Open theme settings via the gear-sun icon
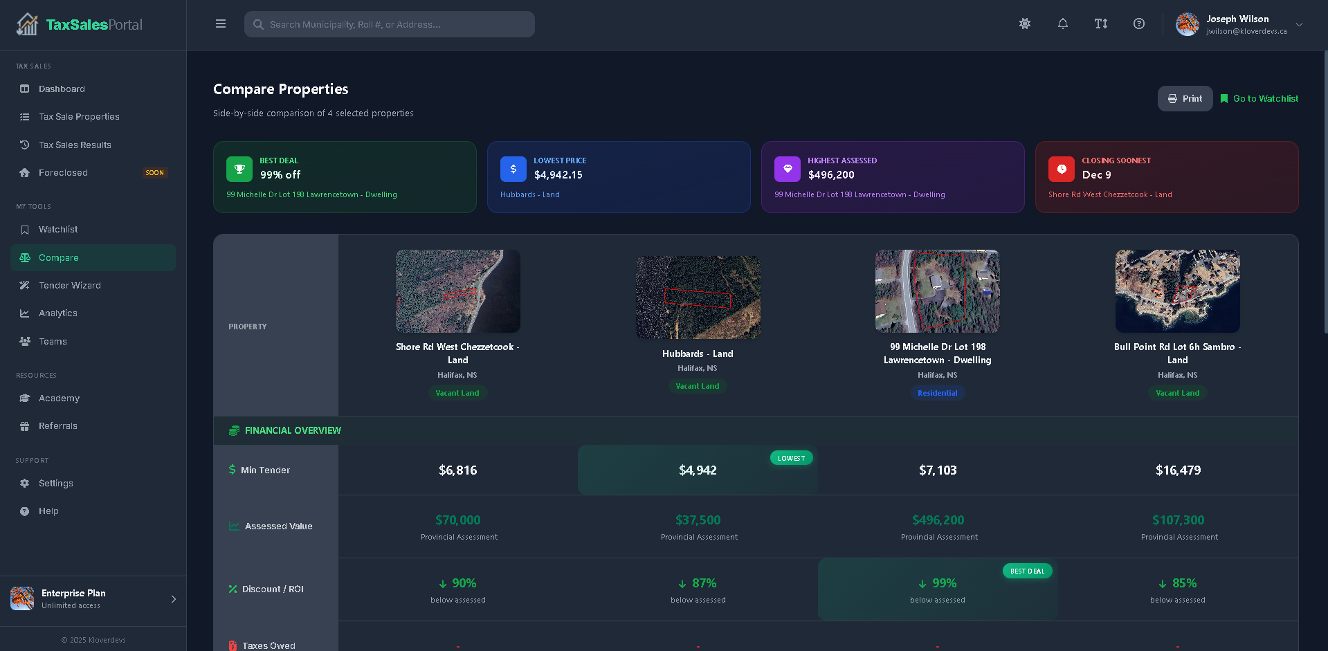The image size is (1328, 651). point(1025,24)
